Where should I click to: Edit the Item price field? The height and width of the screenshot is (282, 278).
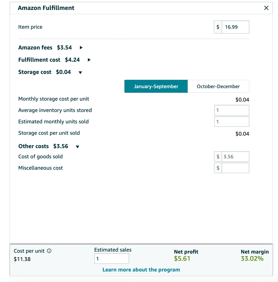(235, 27)
